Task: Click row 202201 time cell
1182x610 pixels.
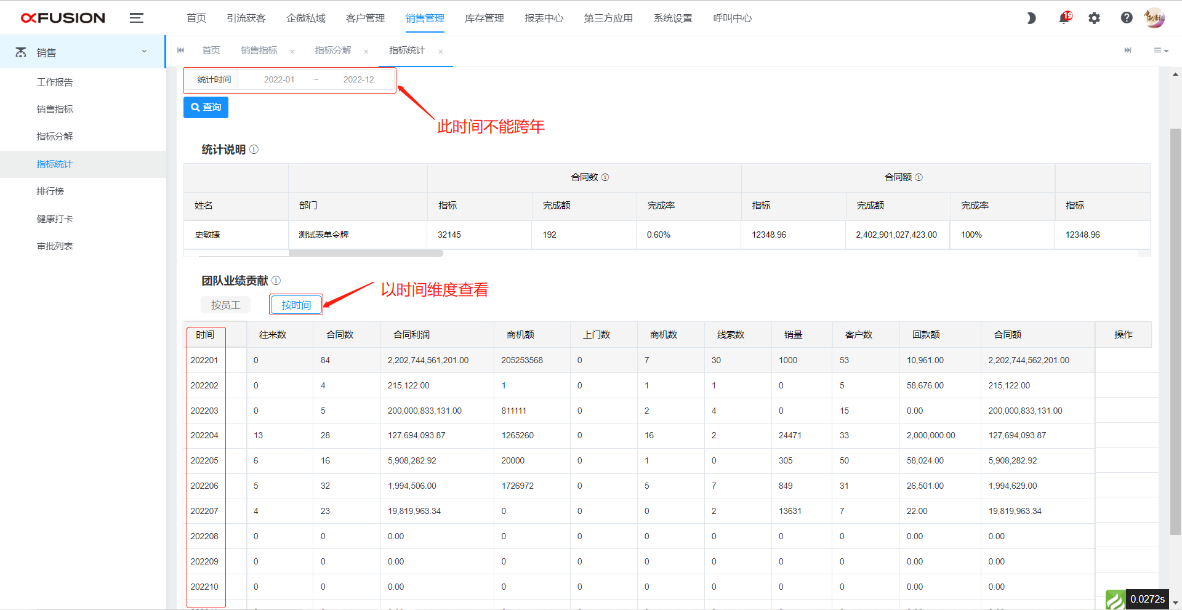Action: [204, 360]
